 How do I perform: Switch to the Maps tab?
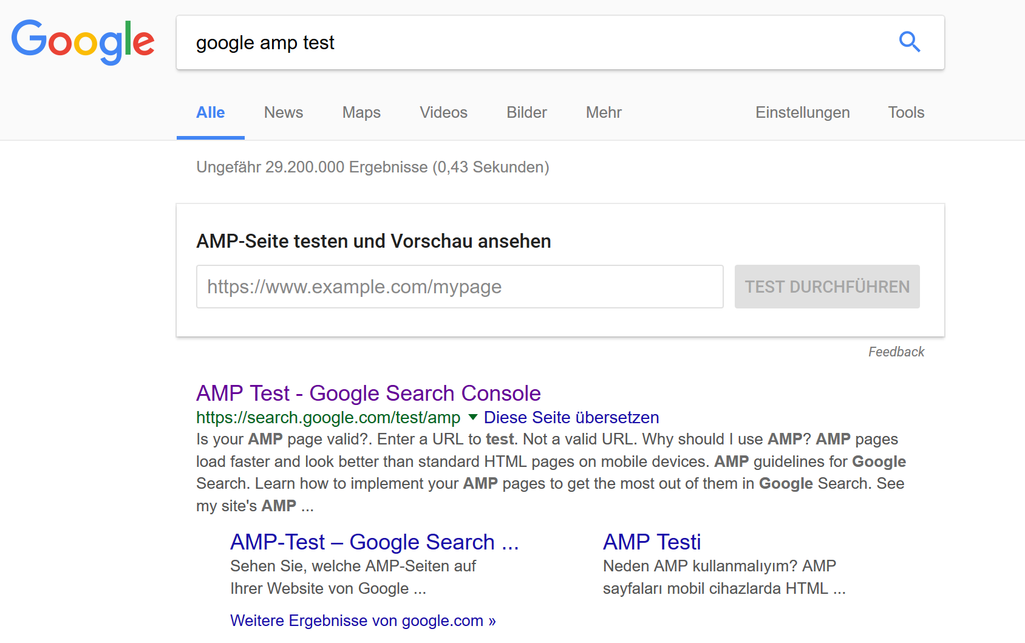coord(361,112)
